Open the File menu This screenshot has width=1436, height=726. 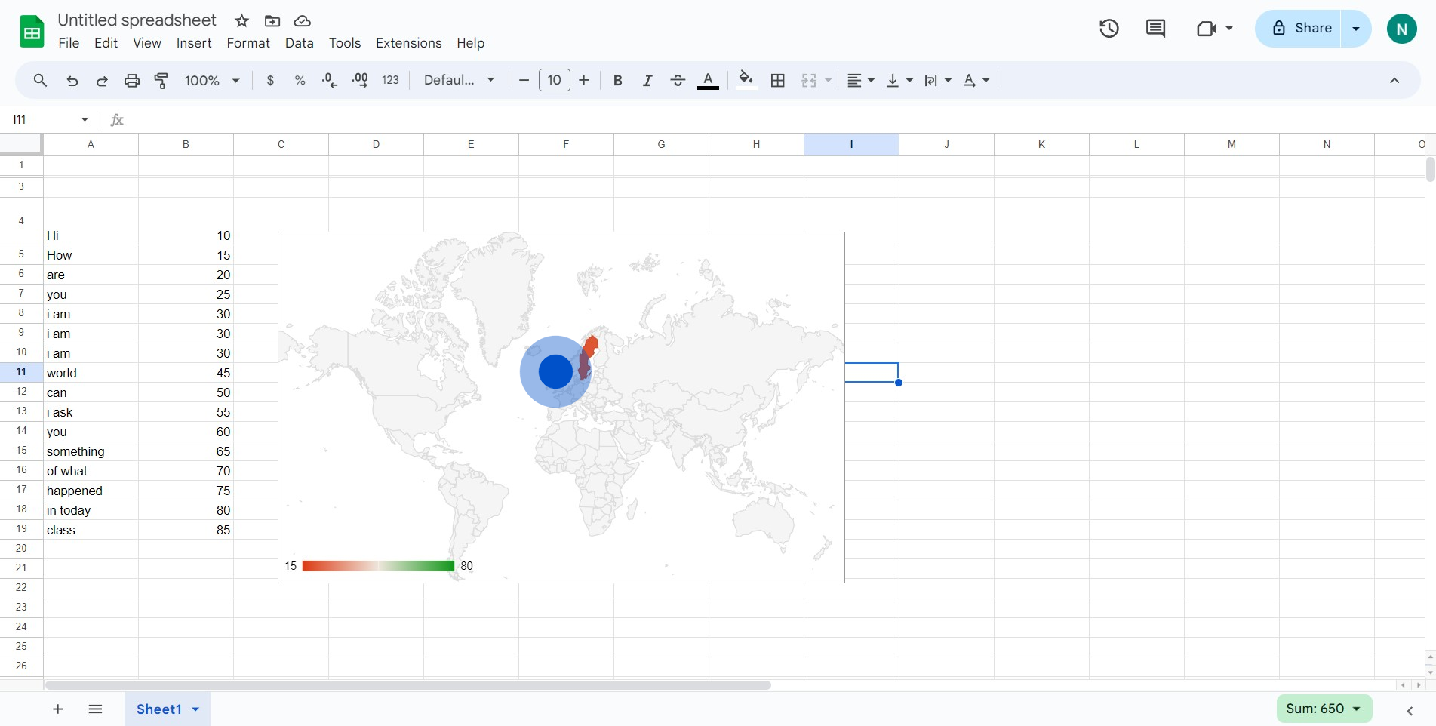pyautogui.click(x=69, y=43)
